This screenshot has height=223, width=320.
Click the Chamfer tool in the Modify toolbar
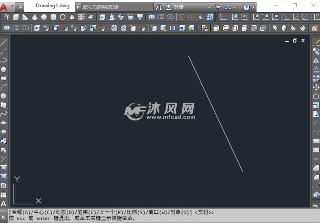316,167
